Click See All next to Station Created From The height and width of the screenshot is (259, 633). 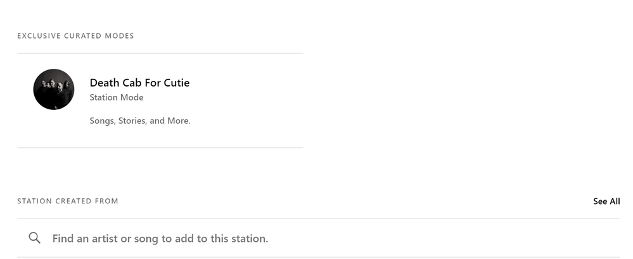pos(606,202)
